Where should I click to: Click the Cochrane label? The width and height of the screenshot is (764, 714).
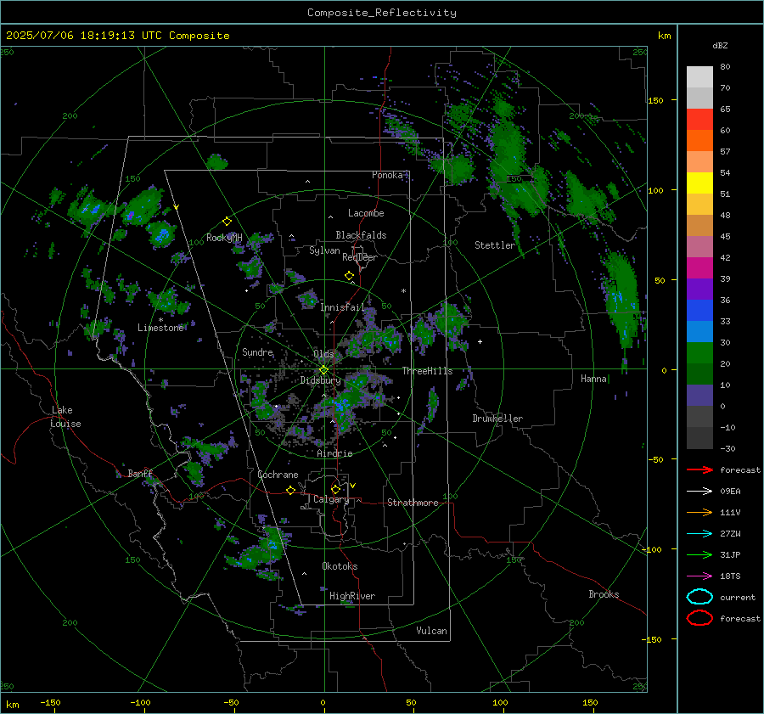coord(278,475)
